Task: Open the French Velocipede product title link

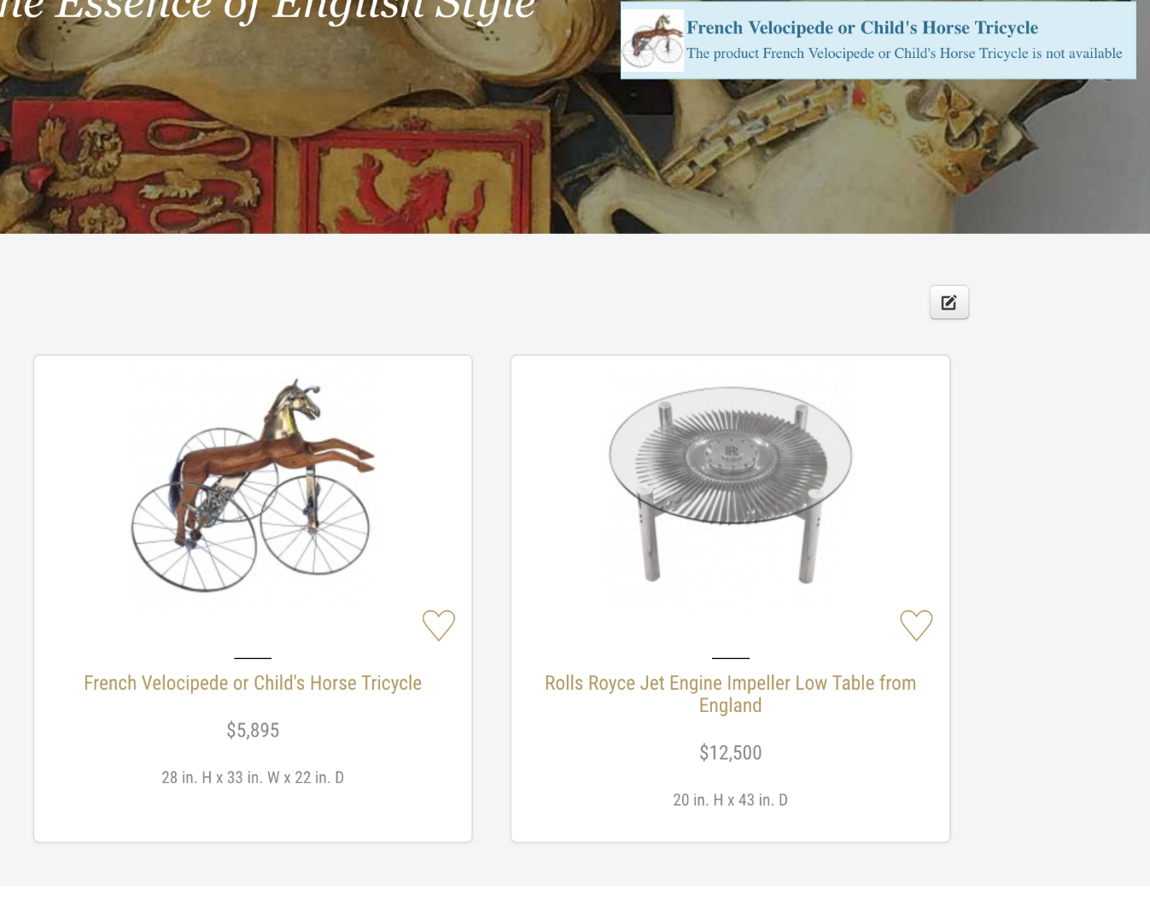Action: click(x=253, y=683)
